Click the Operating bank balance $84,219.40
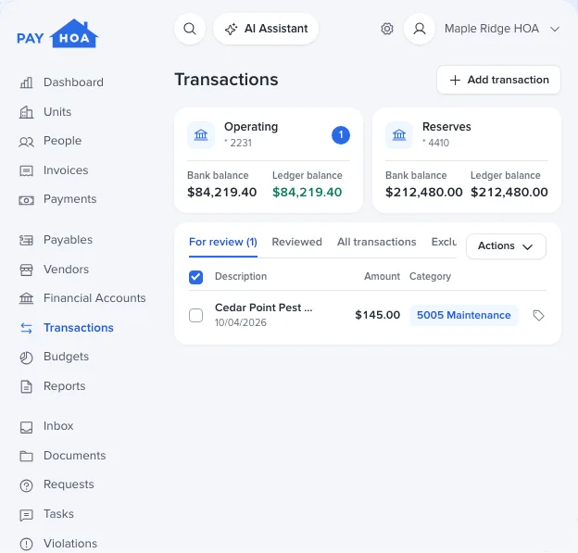Viewport: 578px width, 553px height. [x=222, y=192]
